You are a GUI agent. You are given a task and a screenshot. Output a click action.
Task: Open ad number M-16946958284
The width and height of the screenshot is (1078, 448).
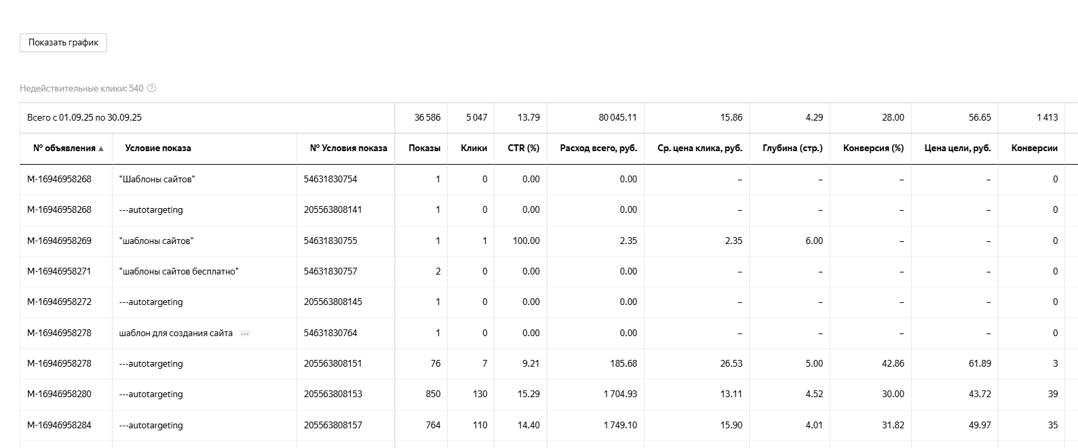59,426
